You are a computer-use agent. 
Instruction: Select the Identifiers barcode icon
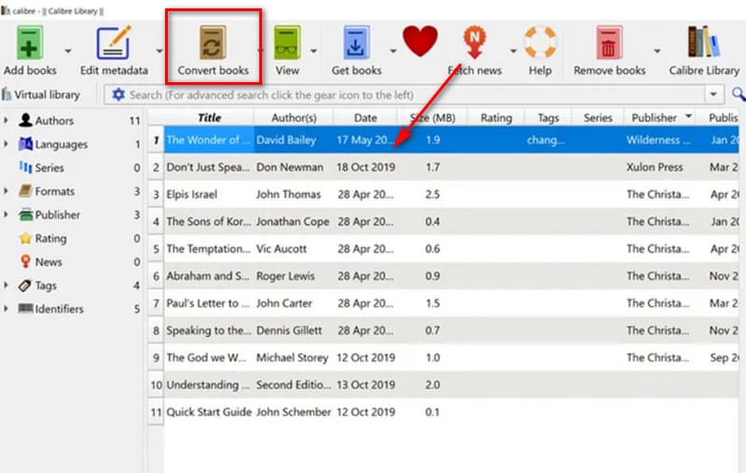point(26,309)
